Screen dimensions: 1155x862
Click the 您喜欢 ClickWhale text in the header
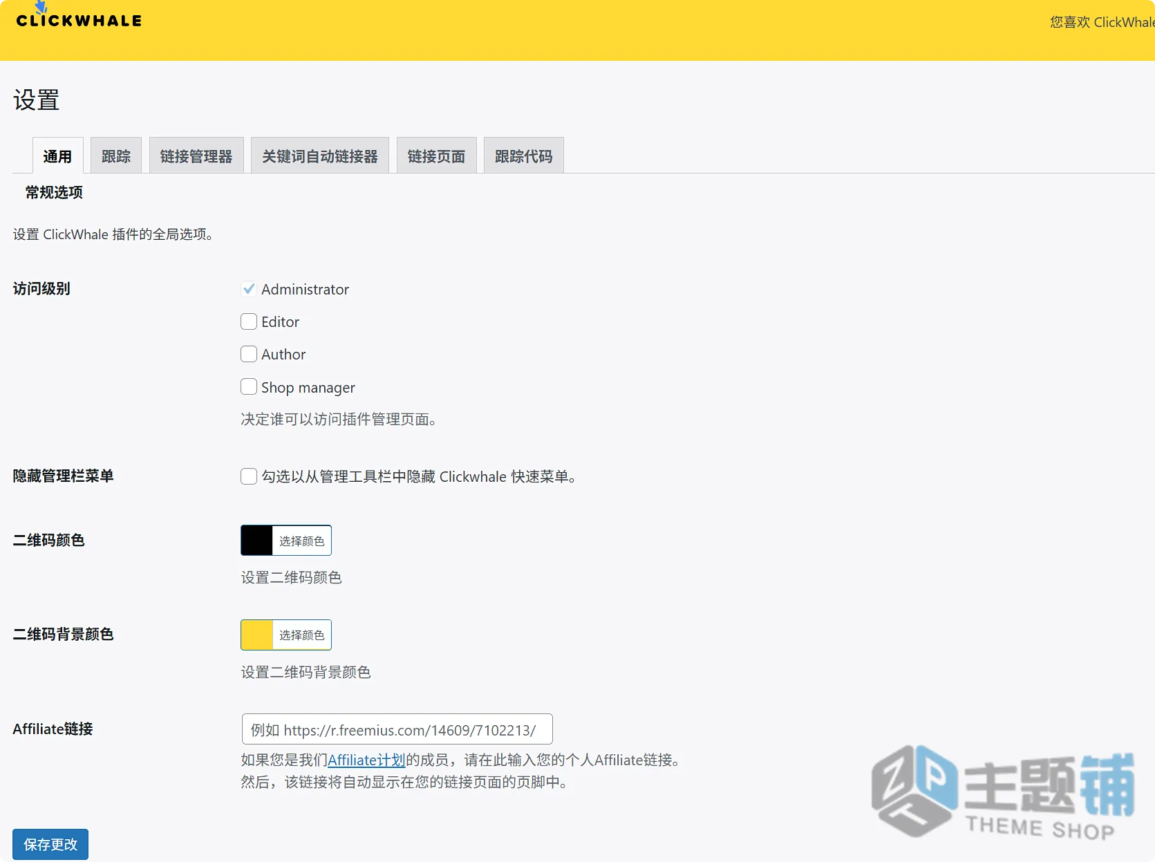click(x=1102, y=22)
